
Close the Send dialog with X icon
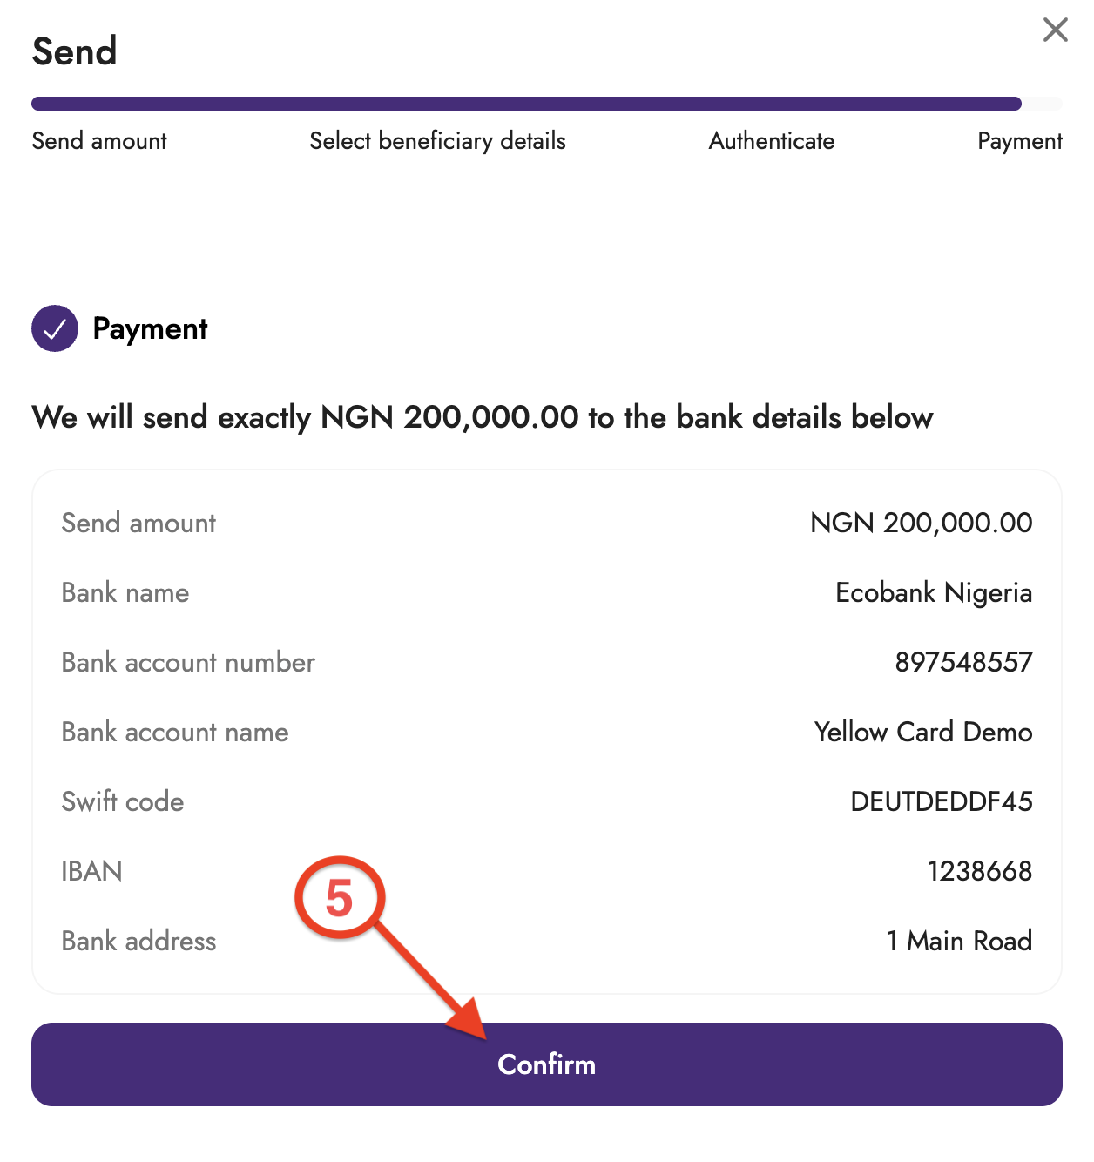pos(1055,30)
